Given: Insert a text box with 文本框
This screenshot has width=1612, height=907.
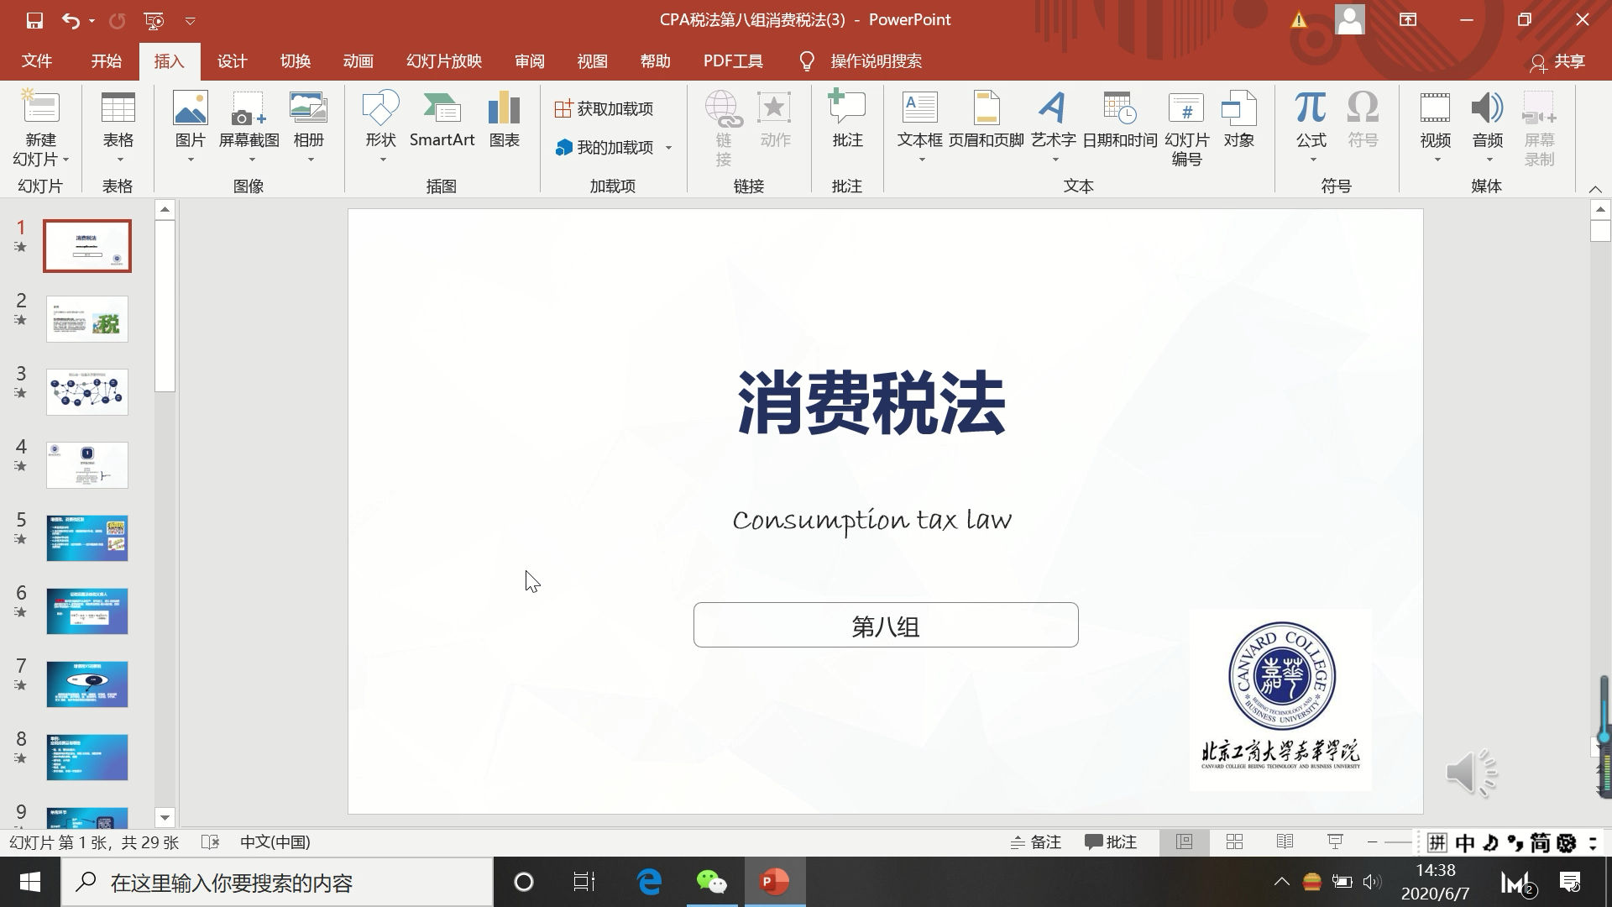Looking at the screenshot, I should coord(919,122).
